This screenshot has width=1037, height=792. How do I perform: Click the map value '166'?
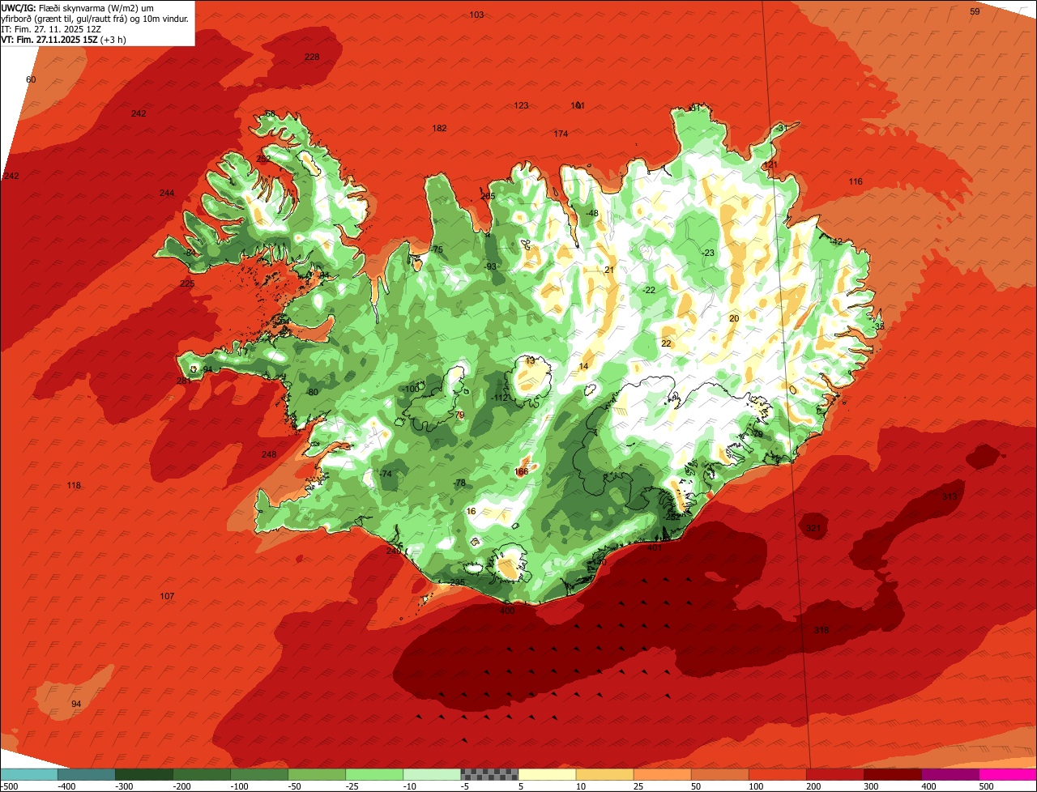pos(521,471)
